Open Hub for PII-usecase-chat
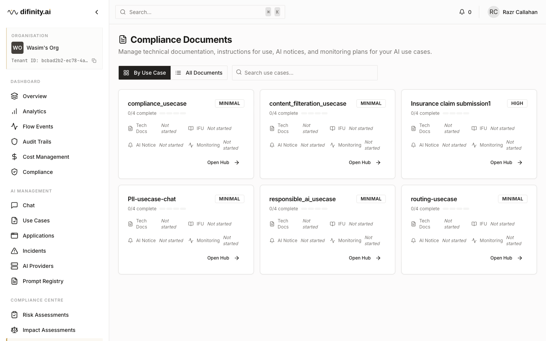Viewport: 546px width, 341px height. [x=223, y=258]
